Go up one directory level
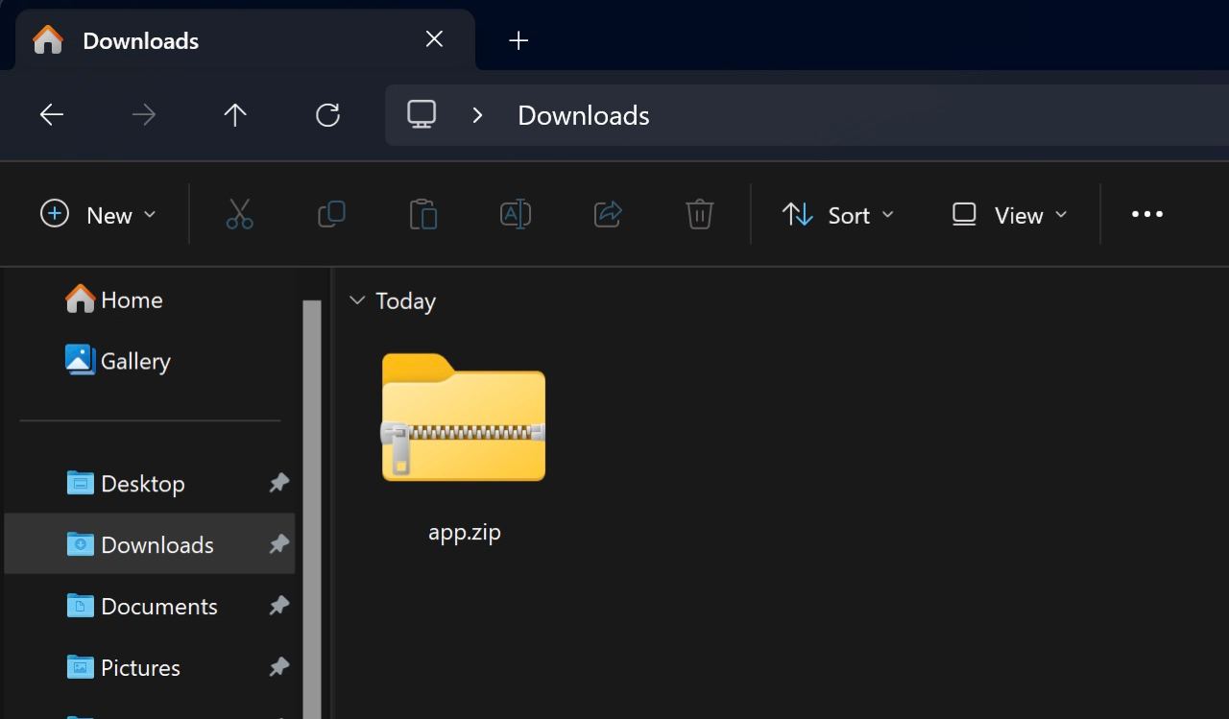Screen dimensions: 1229x719 (x=235, y=115)
